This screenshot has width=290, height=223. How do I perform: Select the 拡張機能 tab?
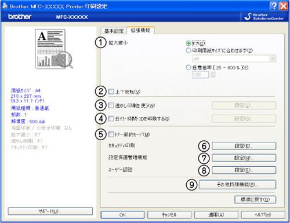pyautogui.click(x=140, y=30)
